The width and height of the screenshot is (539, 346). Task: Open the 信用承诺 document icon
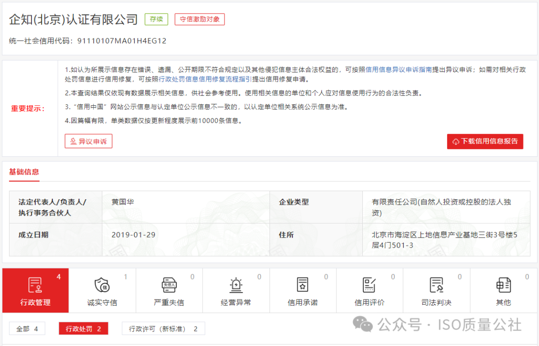(302, 286)
